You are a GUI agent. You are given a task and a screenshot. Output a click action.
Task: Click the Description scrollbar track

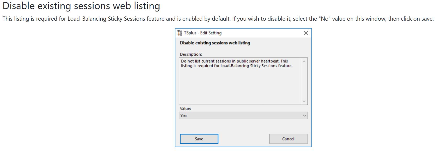(x=304, y=81)
